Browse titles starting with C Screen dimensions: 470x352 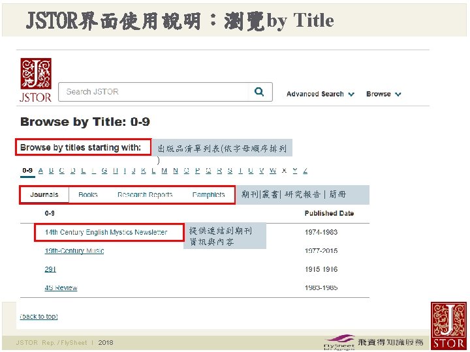coord(62,171)
